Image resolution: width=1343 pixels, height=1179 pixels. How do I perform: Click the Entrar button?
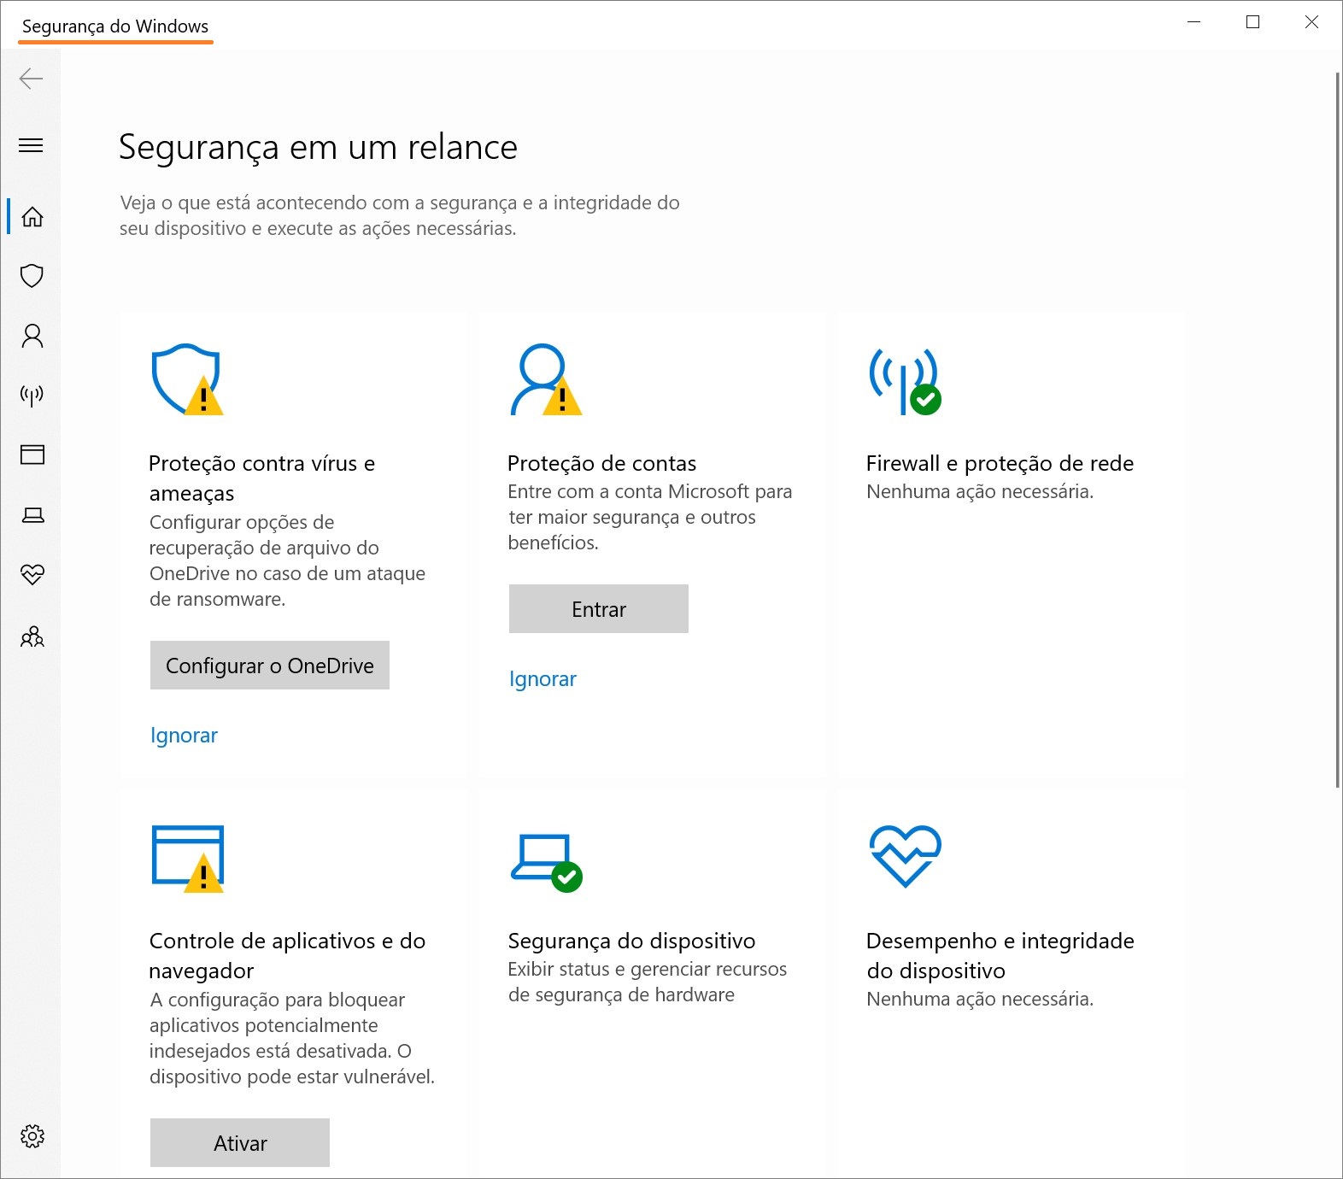pyautogui.click(x=599, y=609)
